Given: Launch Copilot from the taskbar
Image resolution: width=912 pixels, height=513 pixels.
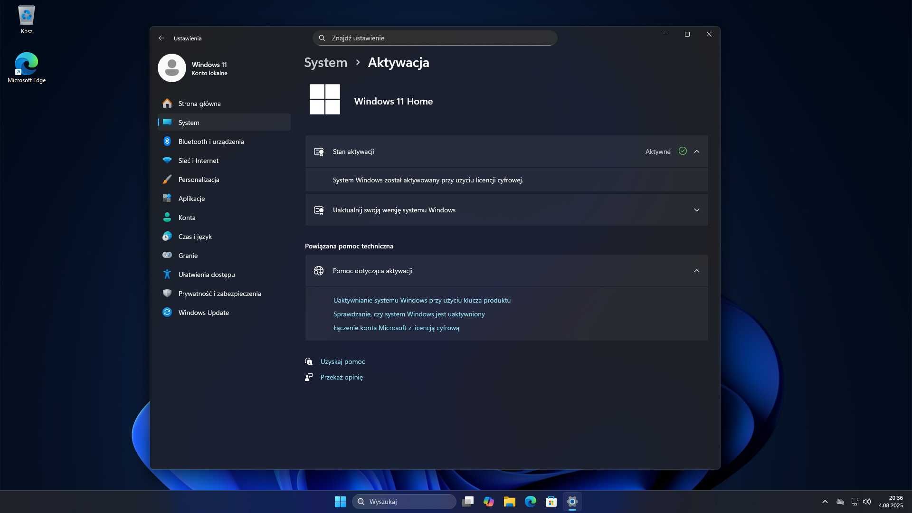Looking at the screenshot, I should (x=489, y=502).
